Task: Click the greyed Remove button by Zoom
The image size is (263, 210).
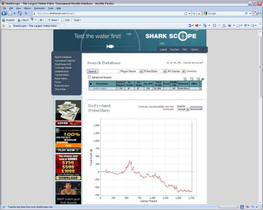Action: click(x=196, y=108)
